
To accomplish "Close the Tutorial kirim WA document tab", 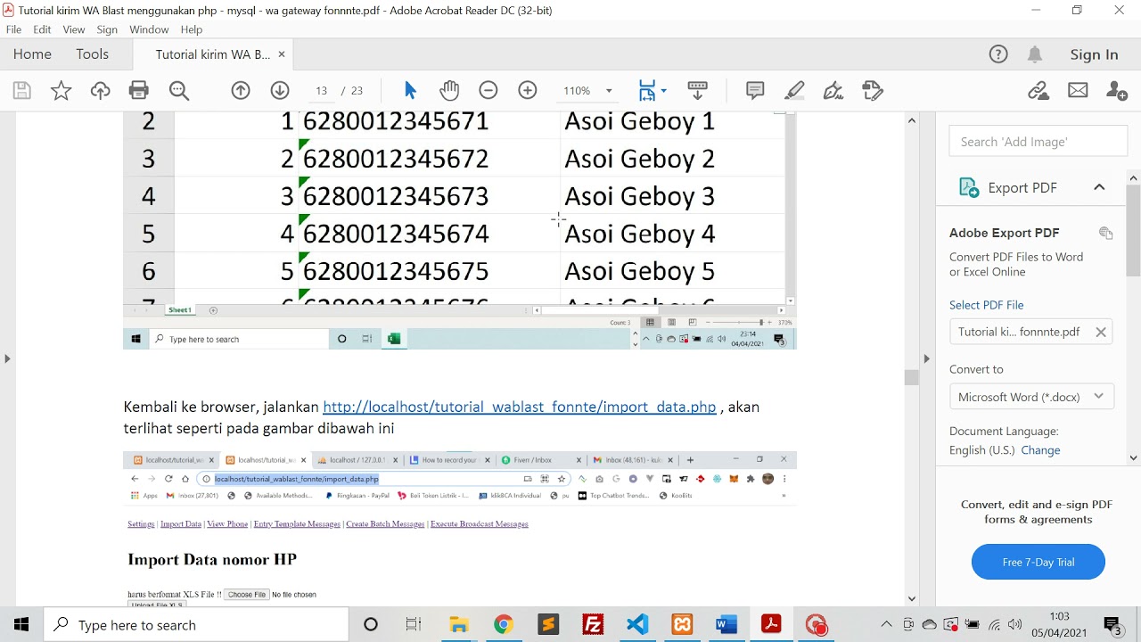I will pyautogui.click(x=282, y=54).
